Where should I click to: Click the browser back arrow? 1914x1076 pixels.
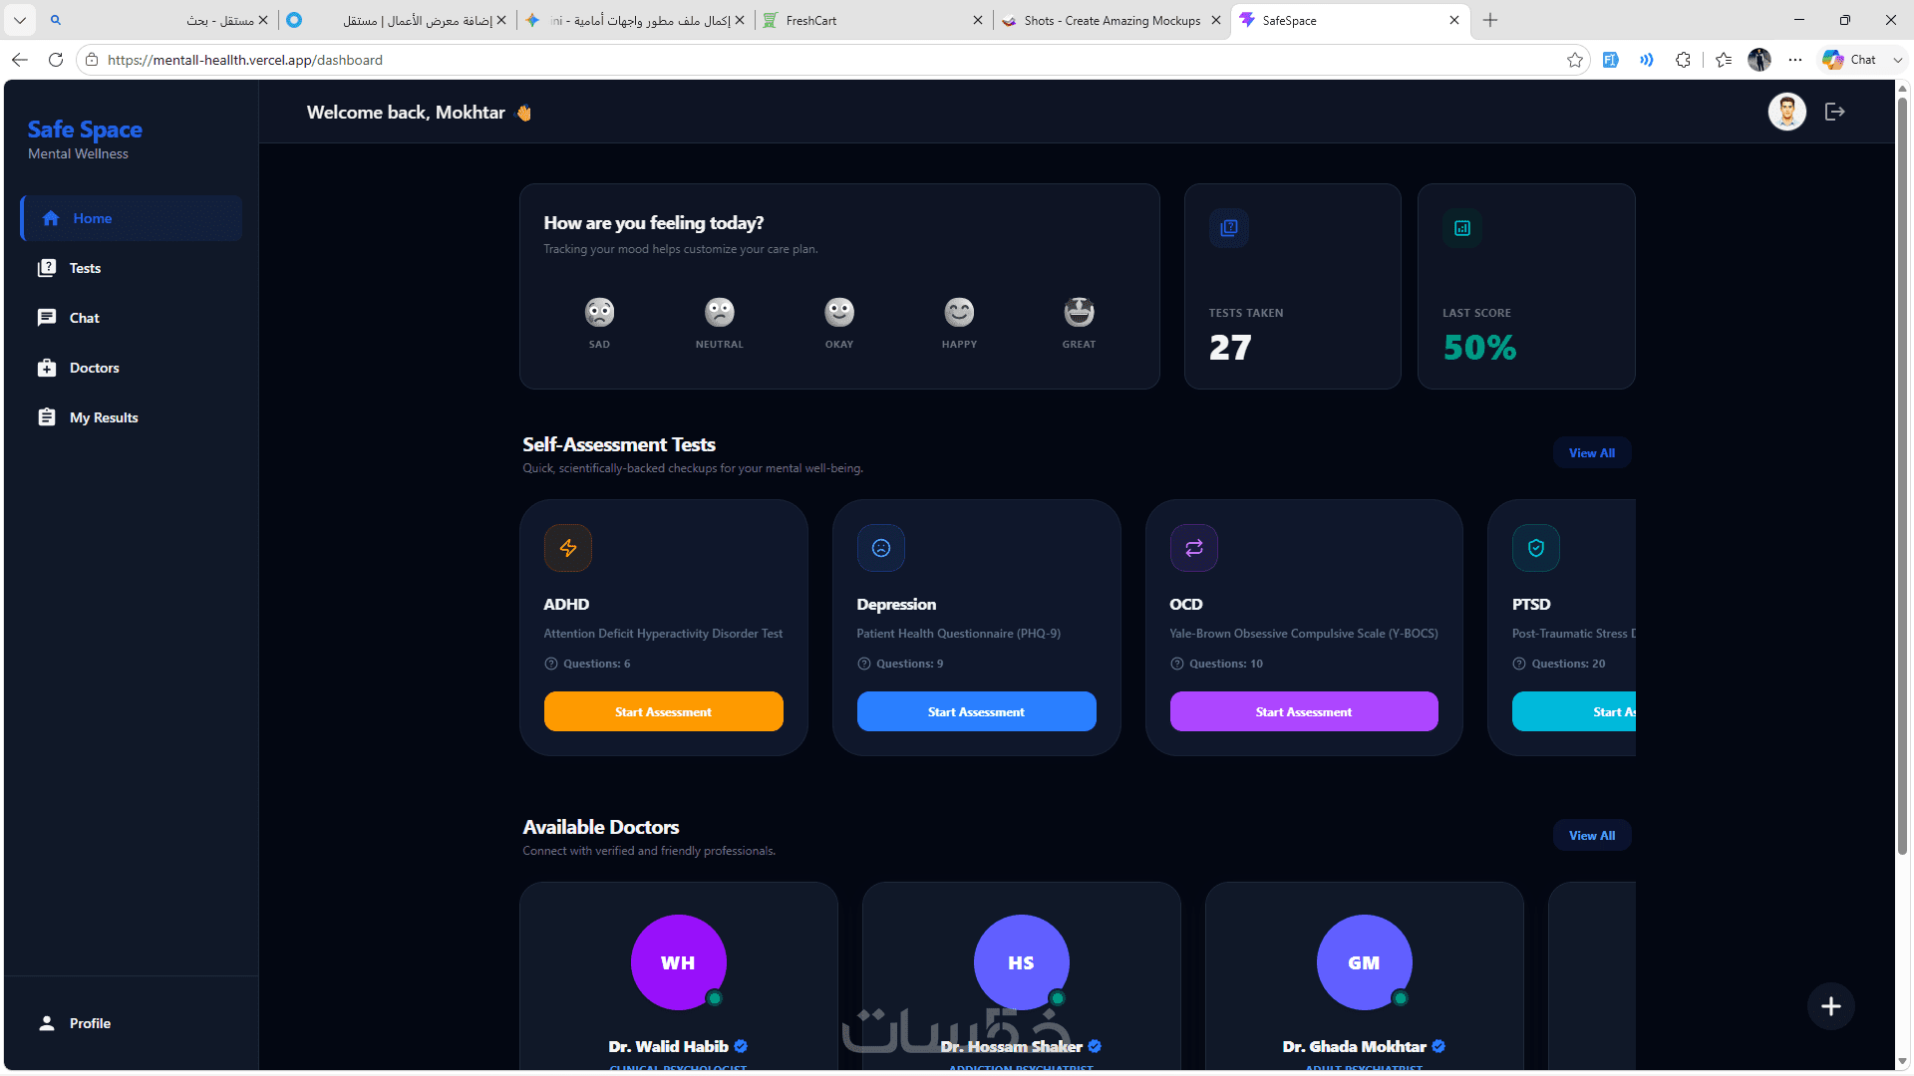[20, 60]
